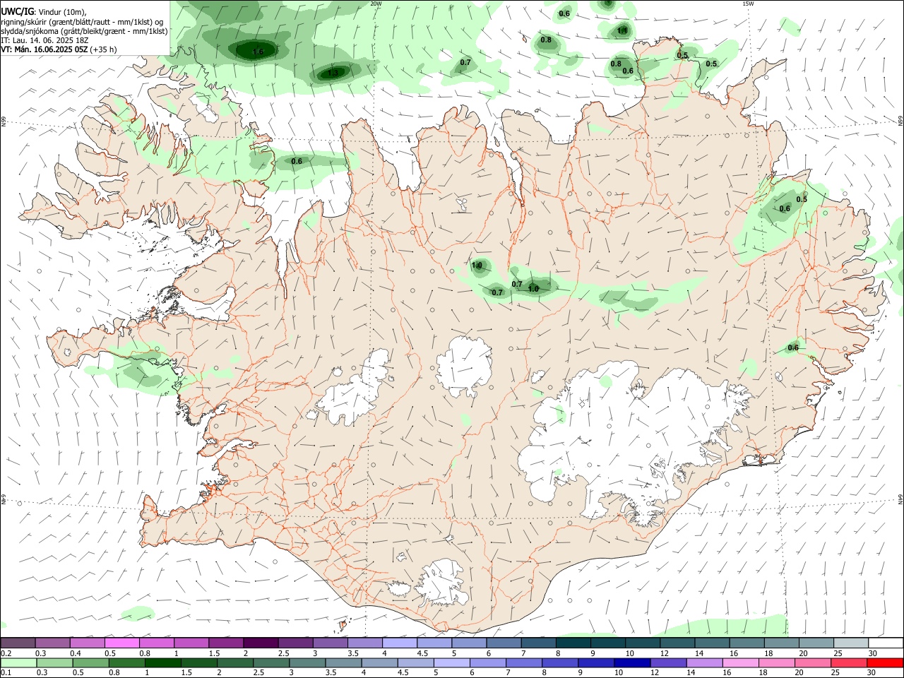The width and height of the screenshot is (904, 678).
Task: Select the 'IT: Lau. 14. 06. 2025 18Z' timestamp
Action: (x=44, y=40)
